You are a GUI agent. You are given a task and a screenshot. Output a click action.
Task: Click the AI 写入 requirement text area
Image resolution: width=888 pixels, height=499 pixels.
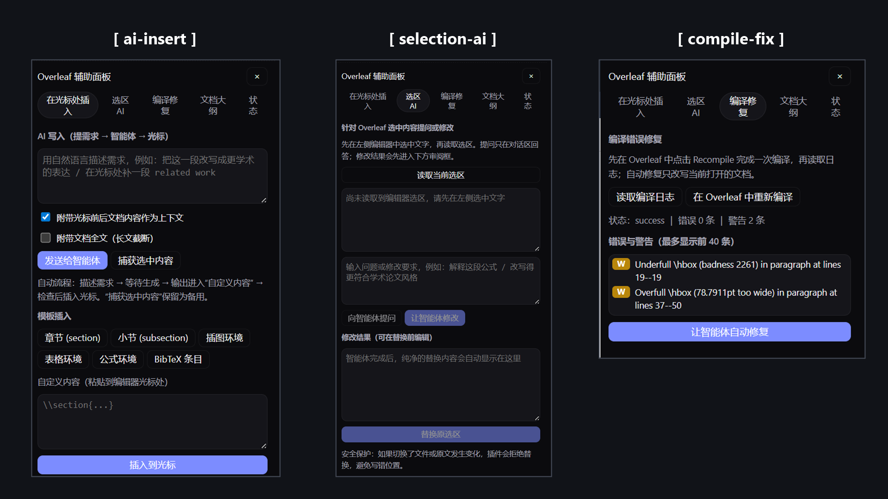click(x=153, y=176)
